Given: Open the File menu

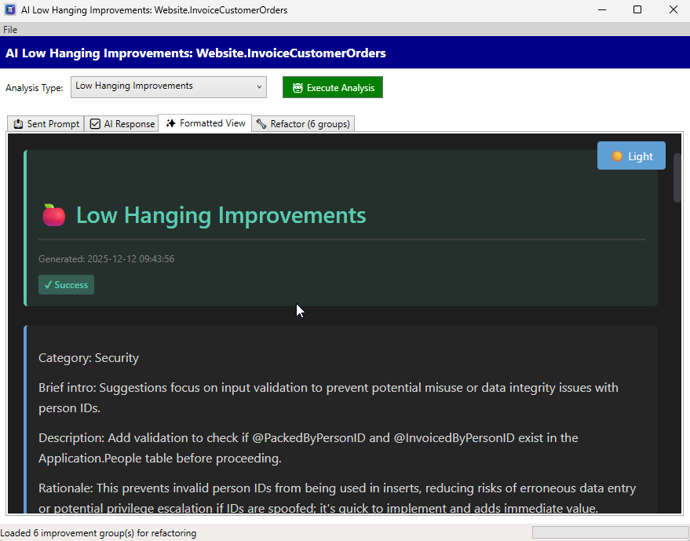Looking at the screenshot, I should 10,30.
